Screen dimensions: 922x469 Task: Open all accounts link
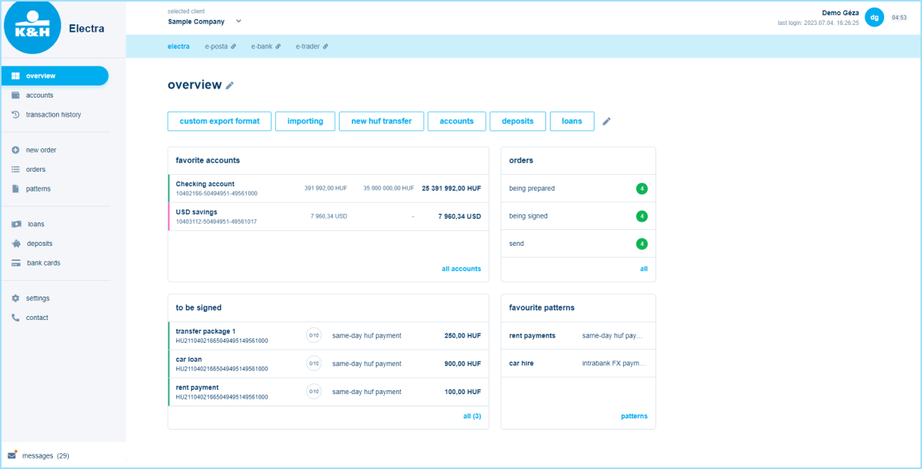[x=461, y=269]
